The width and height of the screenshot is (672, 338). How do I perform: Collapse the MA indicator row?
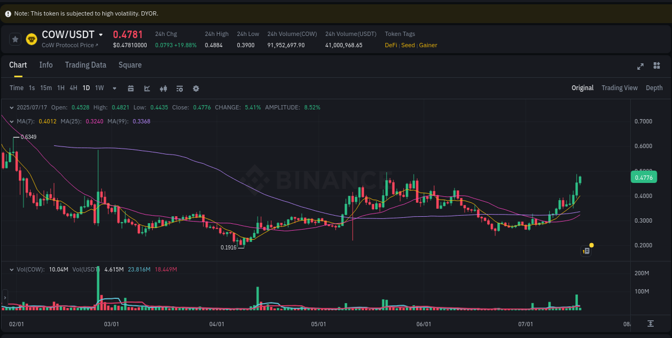click(12, 121)
